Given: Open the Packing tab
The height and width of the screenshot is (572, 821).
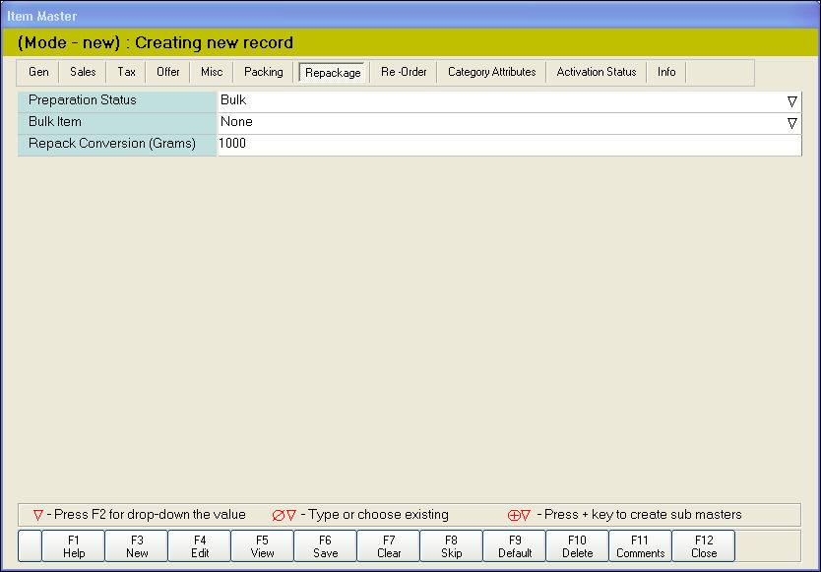Looking at the screenshot, I should pos(263,72).
